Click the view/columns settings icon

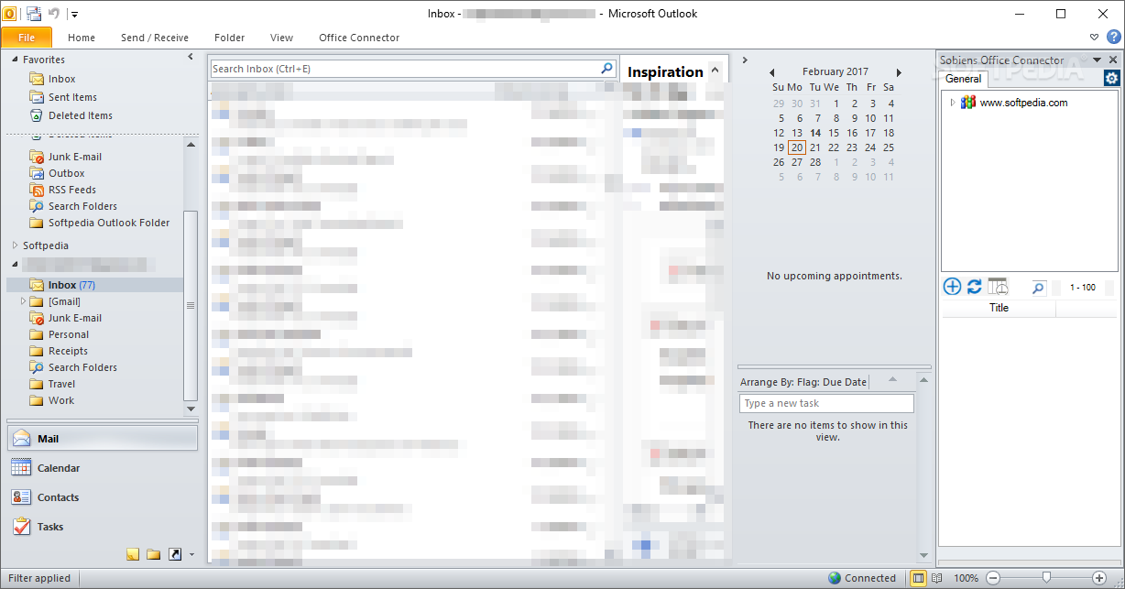click(x=998, y=287)
